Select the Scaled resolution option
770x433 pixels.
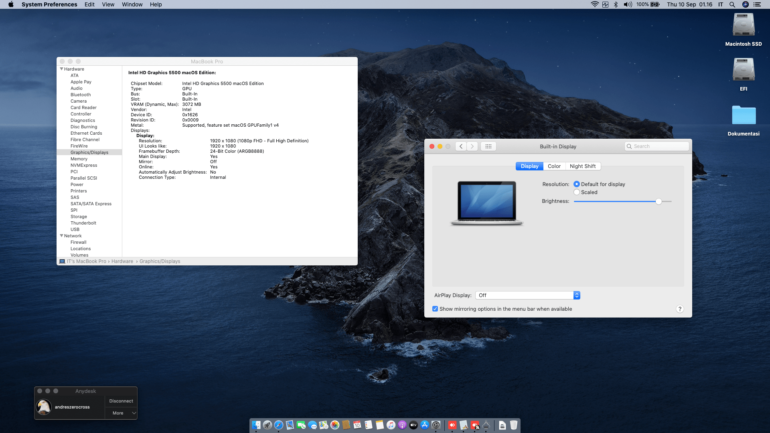click(x=577, y=192)
